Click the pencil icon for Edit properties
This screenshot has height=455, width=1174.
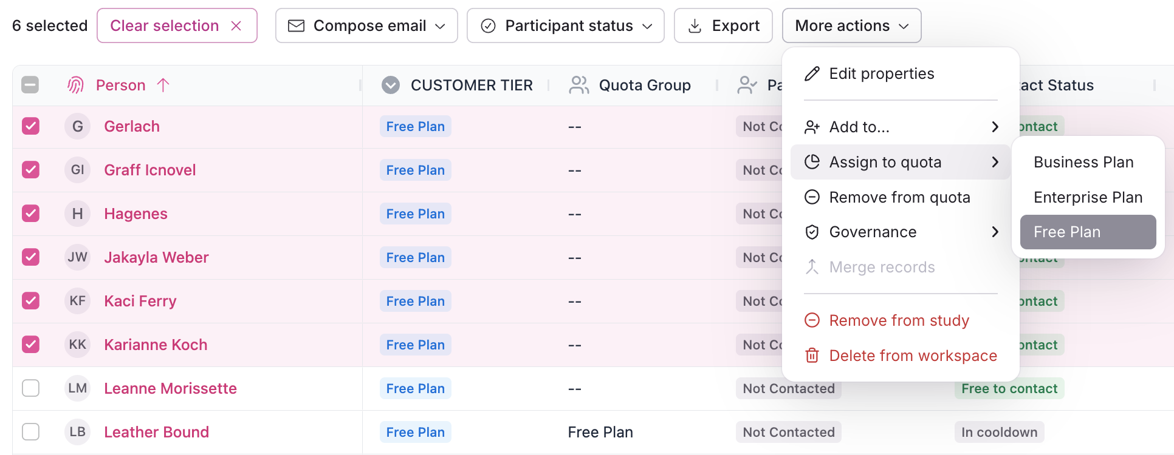(x=812, y=74)
